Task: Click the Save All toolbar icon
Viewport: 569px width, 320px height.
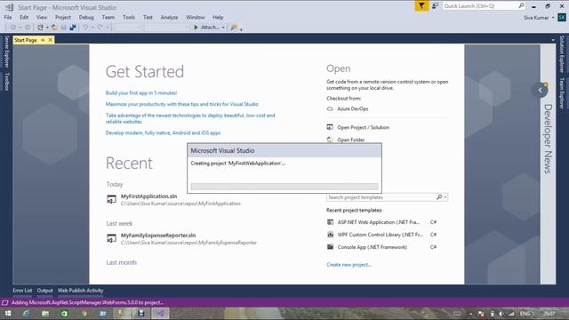Action: pyautogui.click(x=73, y=28)
